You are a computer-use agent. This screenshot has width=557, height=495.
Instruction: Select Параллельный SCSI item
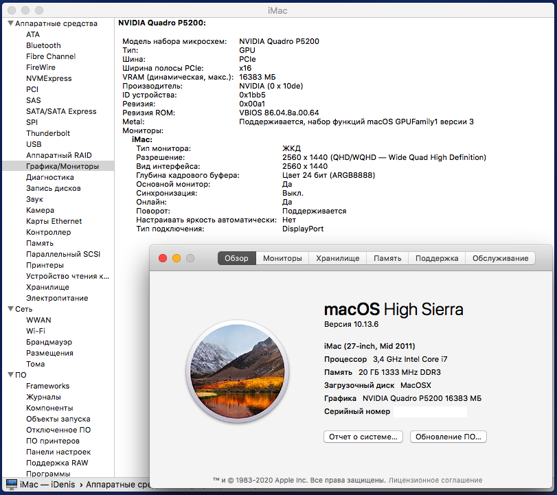pos(63,254)
